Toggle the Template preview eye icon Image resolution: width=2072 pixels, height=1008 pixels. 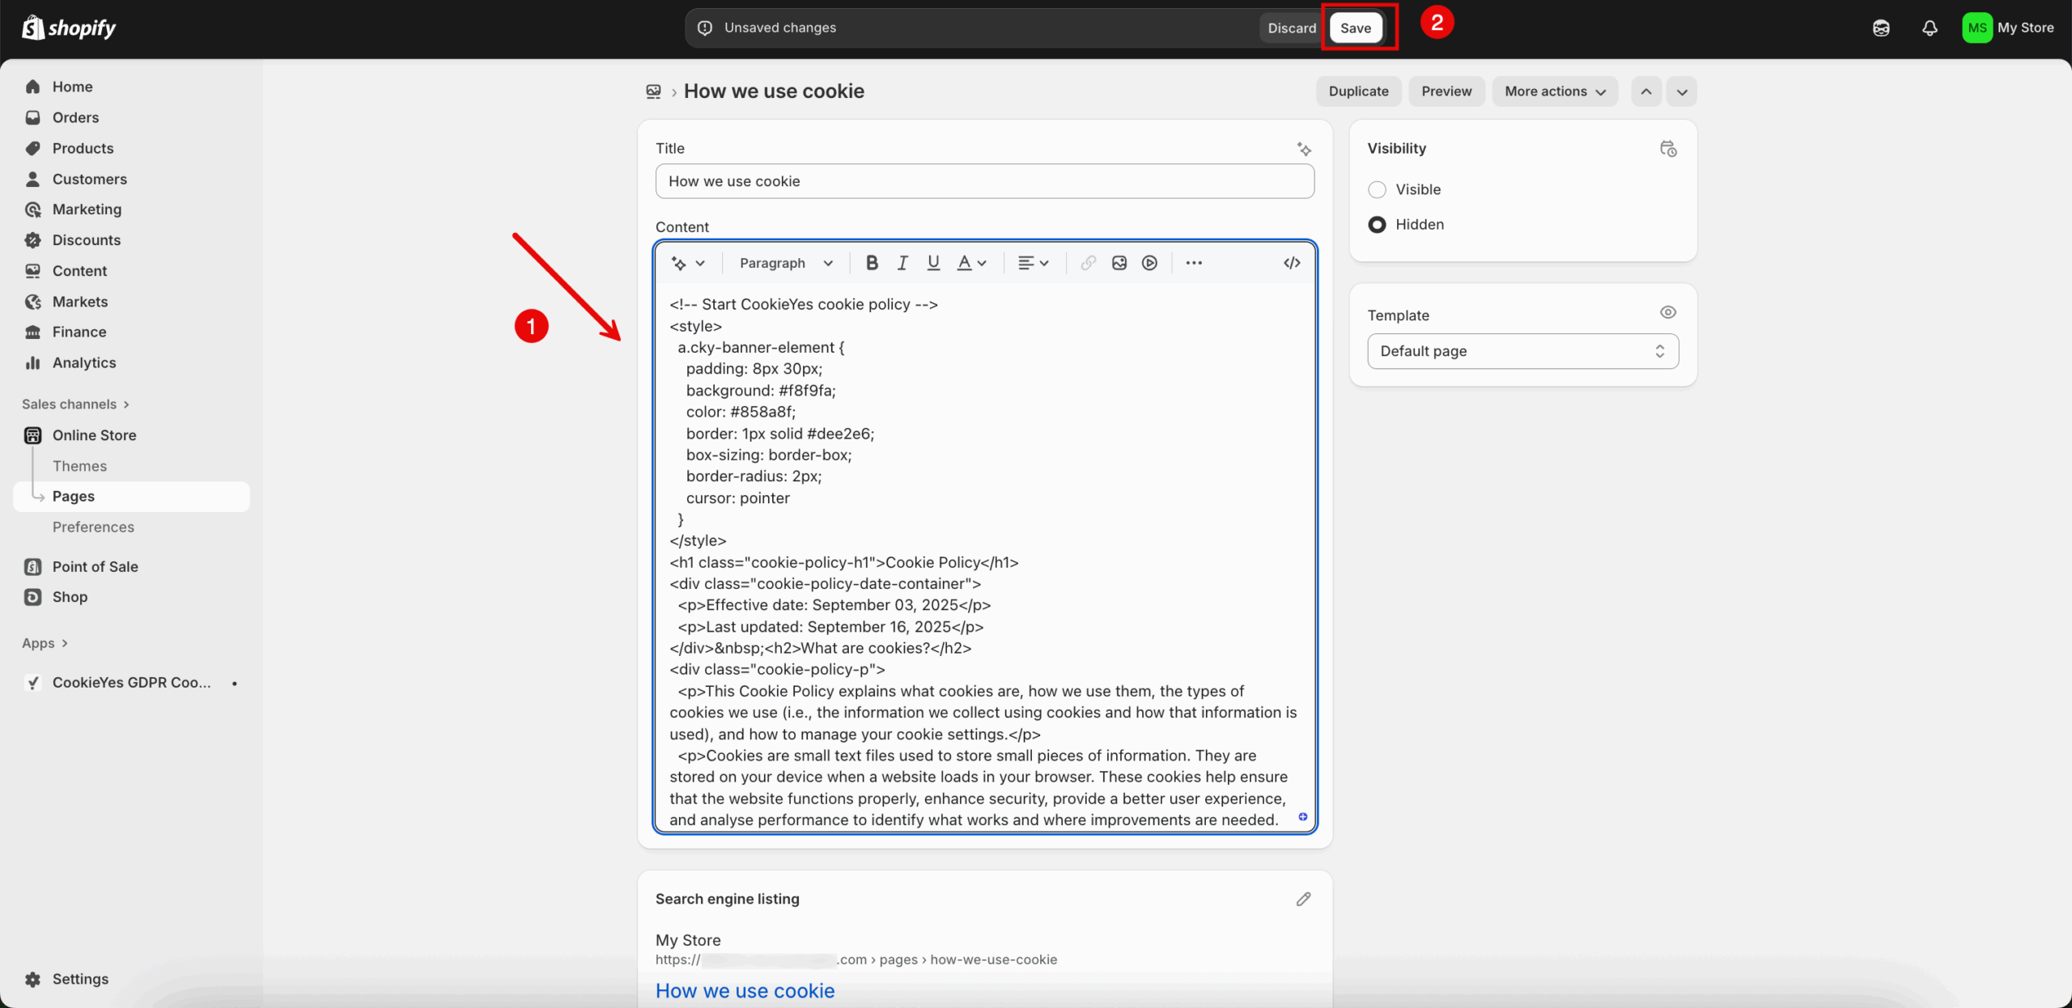(1667, 312)
